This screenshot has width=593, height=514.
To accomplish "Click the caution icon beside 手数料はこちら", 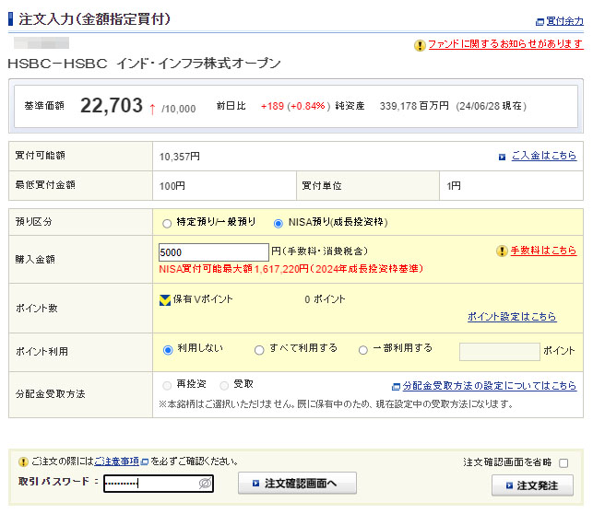I will [x=502, y=251].
